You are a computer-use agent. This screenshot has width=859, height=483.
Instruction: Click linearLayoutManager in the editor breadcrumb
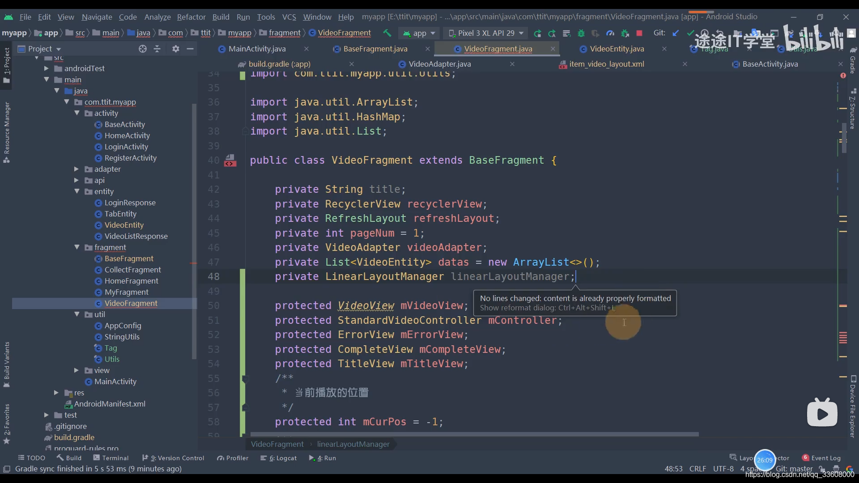tap(353, 444)
